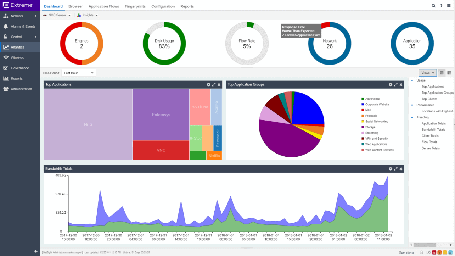455x256 pixels.
Task: Open search using the magnifier icon
Action: [x=434, y=6]
